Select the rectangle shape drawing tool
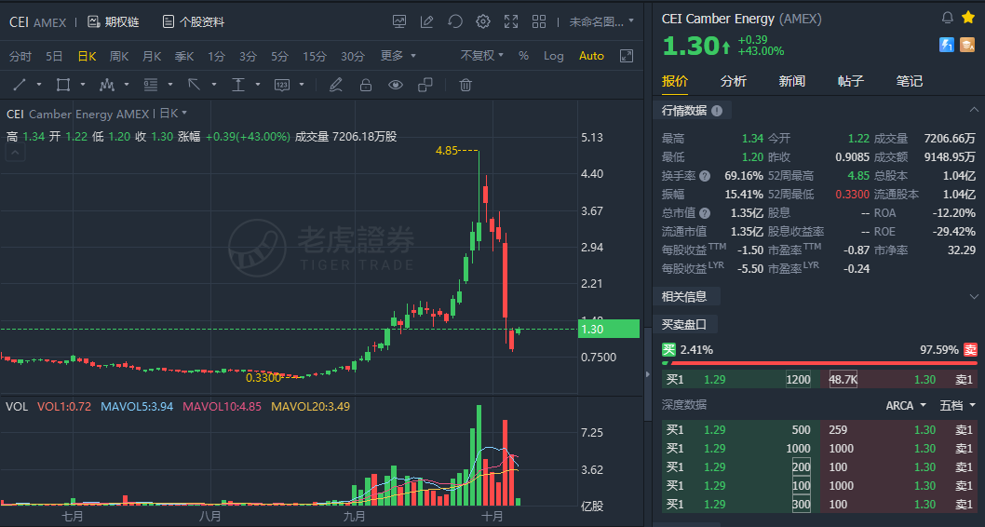985x527 pixels. click(x=62, y=85)
